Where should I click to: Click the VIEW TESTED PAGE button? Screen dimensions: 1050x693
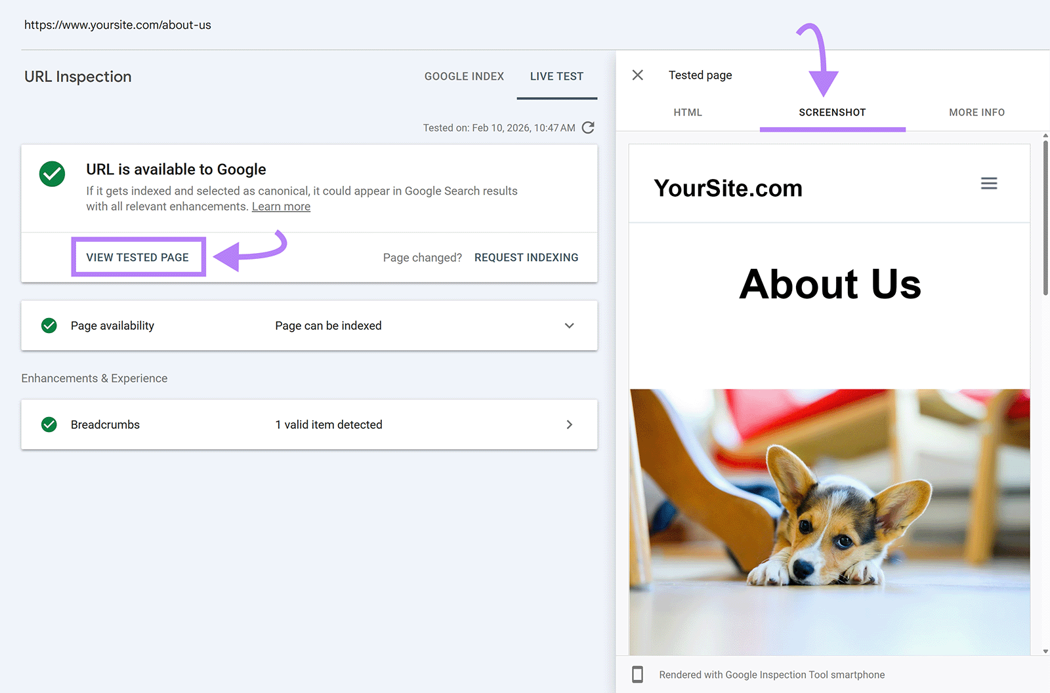(138, 257)
